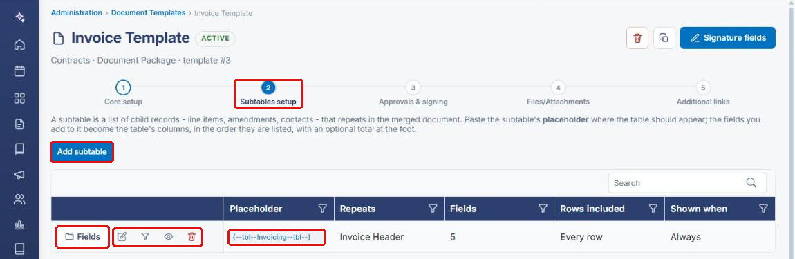
Task: Open the Calendar sidebar icon
Action: (x=19, y=71)
